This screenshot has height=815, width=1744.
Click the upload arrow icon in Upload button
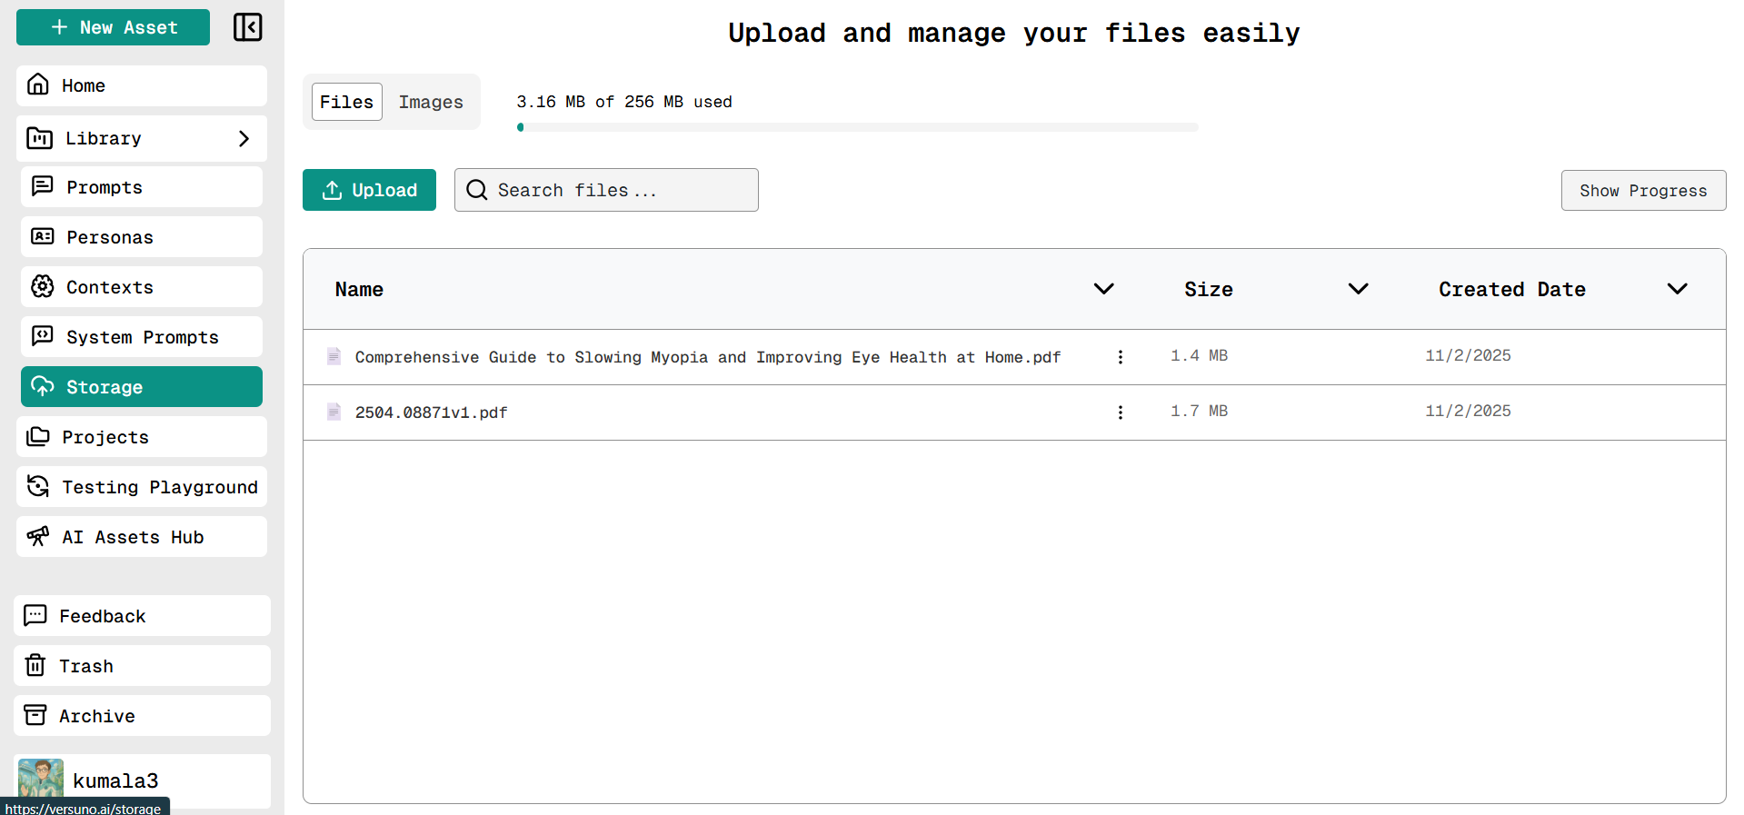tap(333, 190)
